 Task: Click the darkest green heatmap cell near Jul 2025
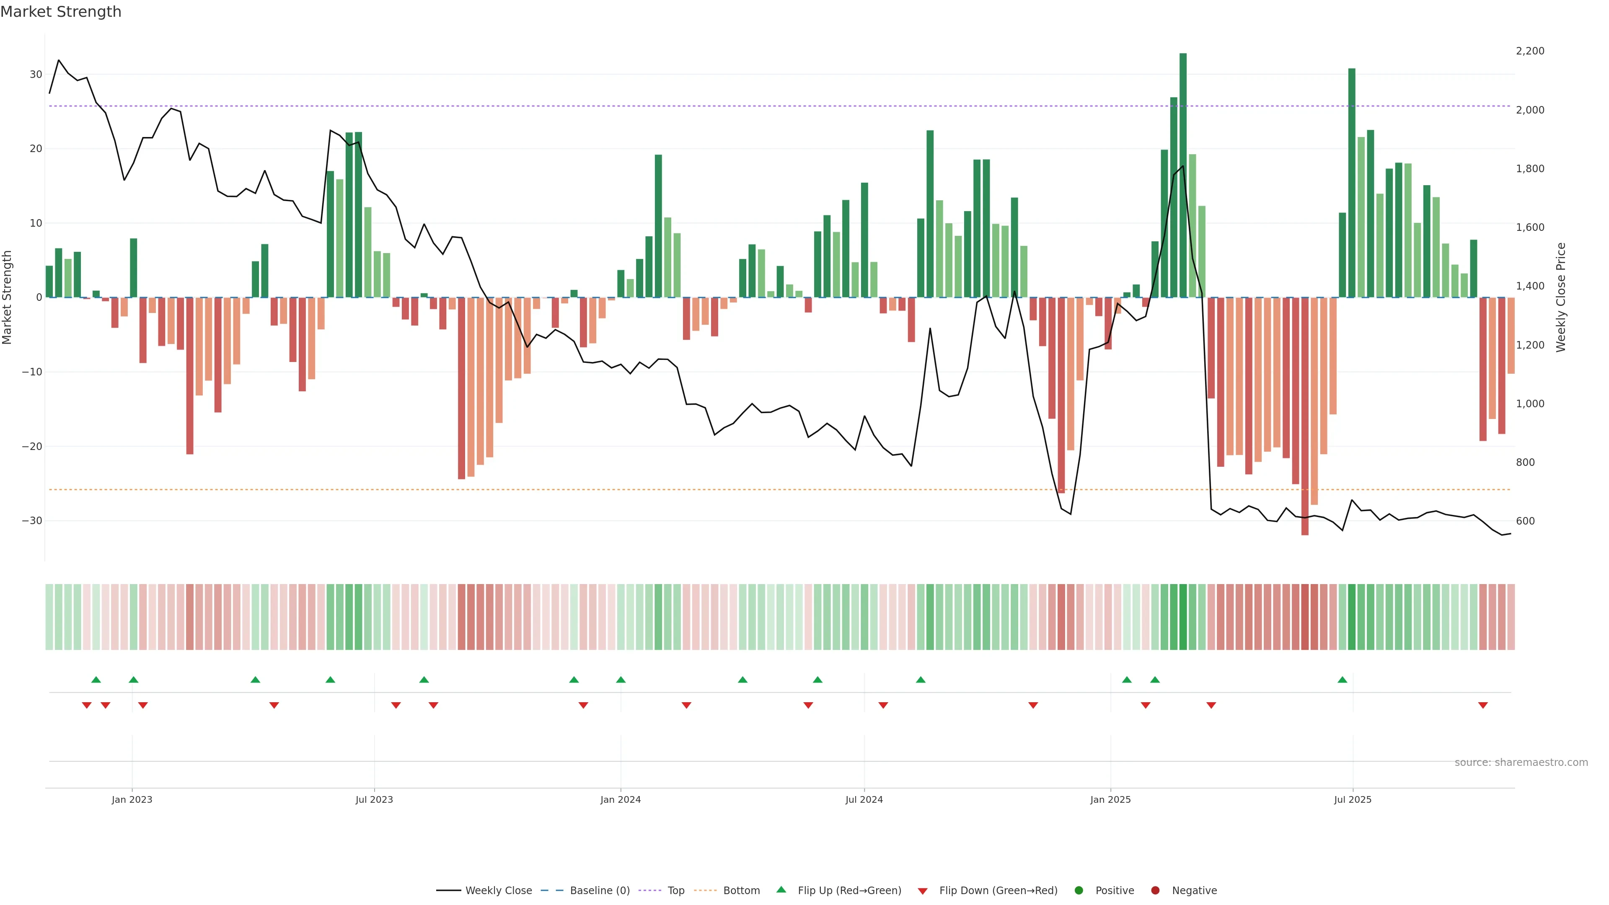pyautogui.click(x=1352, y=617)
